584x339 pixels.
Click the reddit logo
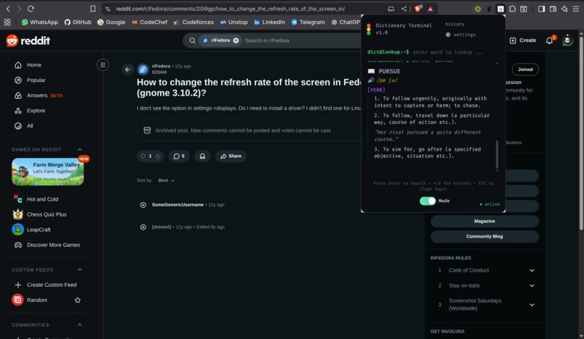28,41
